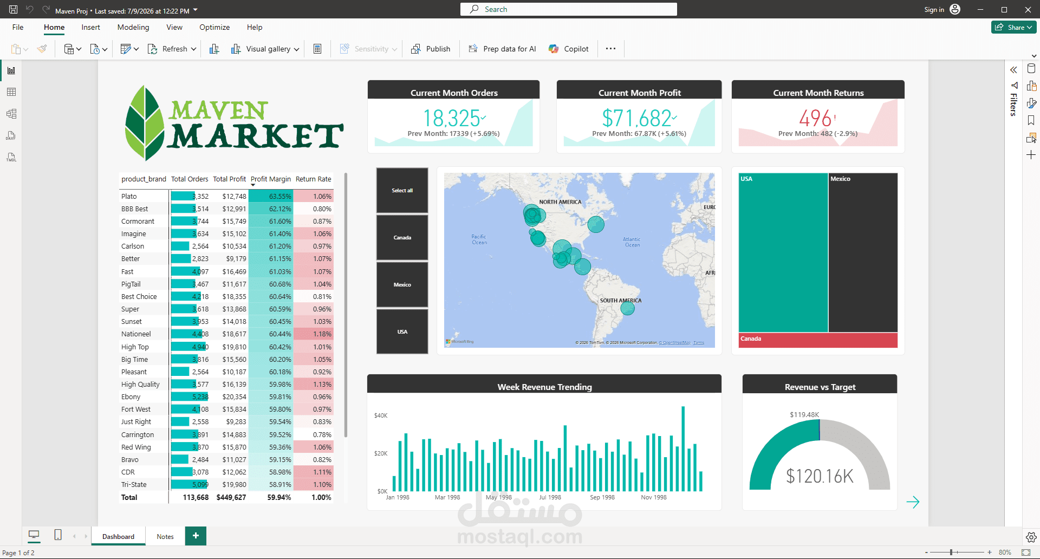Collapse the ribbon using the chevron
The height and width of the screenshot is (559, 1040).
[x=1034, y=56]
